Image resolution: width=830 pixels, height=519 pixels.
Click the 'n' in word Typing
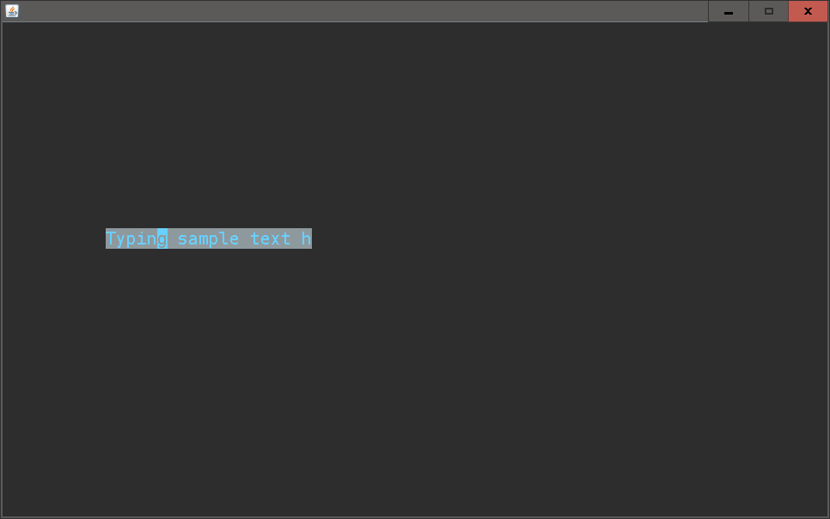[152, 238]
